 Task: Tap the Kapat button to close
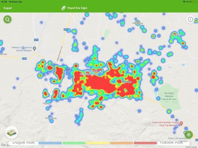coord(8,8)
